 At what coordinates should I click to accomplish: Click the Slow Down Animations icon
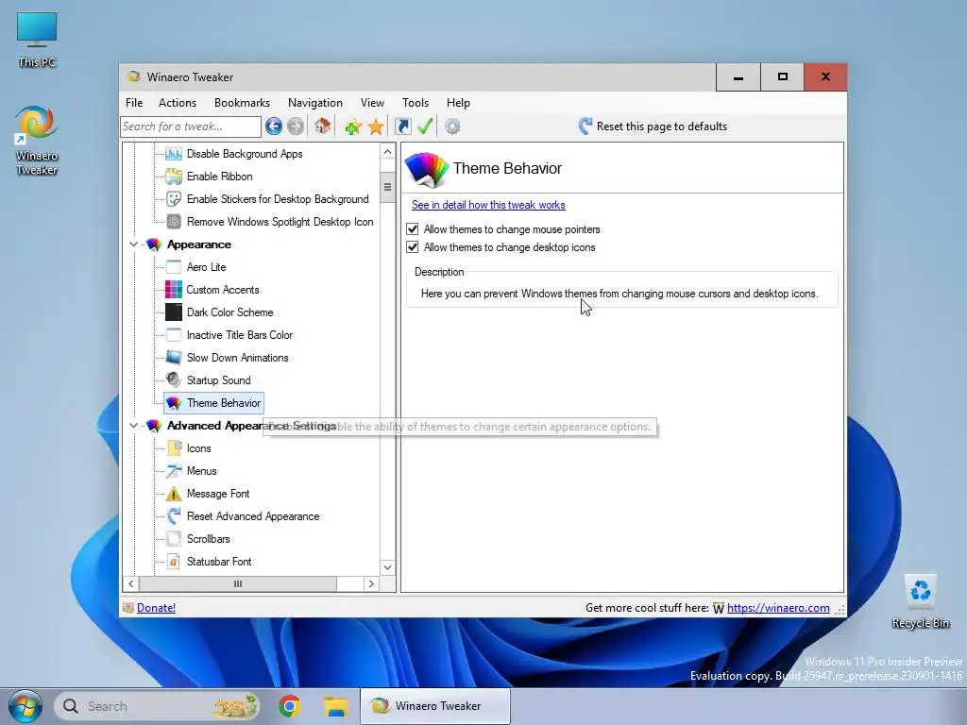(174, 358)
